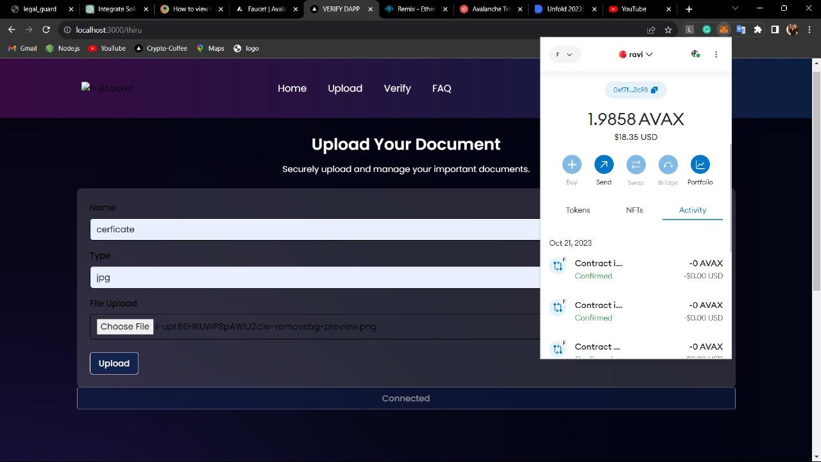Switch to the Faucet | Avala browser tab

coord(266,9)
